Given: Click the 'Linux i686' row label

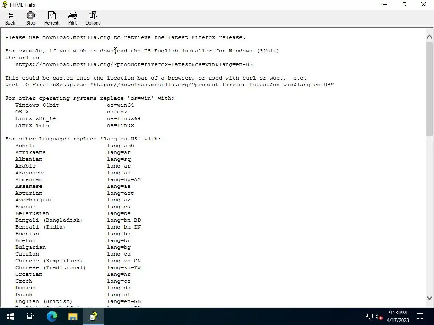Looking at the screenshot, I should (32, 125).
